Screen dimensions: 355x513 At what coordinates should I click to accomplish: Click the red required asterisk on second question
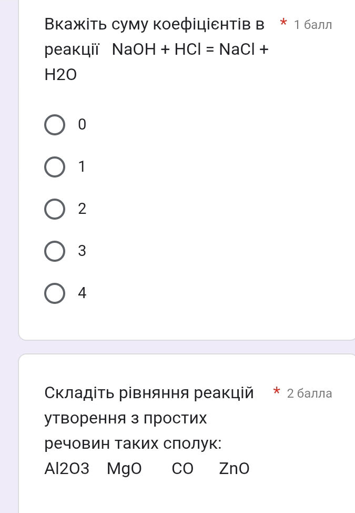click(x=277, y=392)
